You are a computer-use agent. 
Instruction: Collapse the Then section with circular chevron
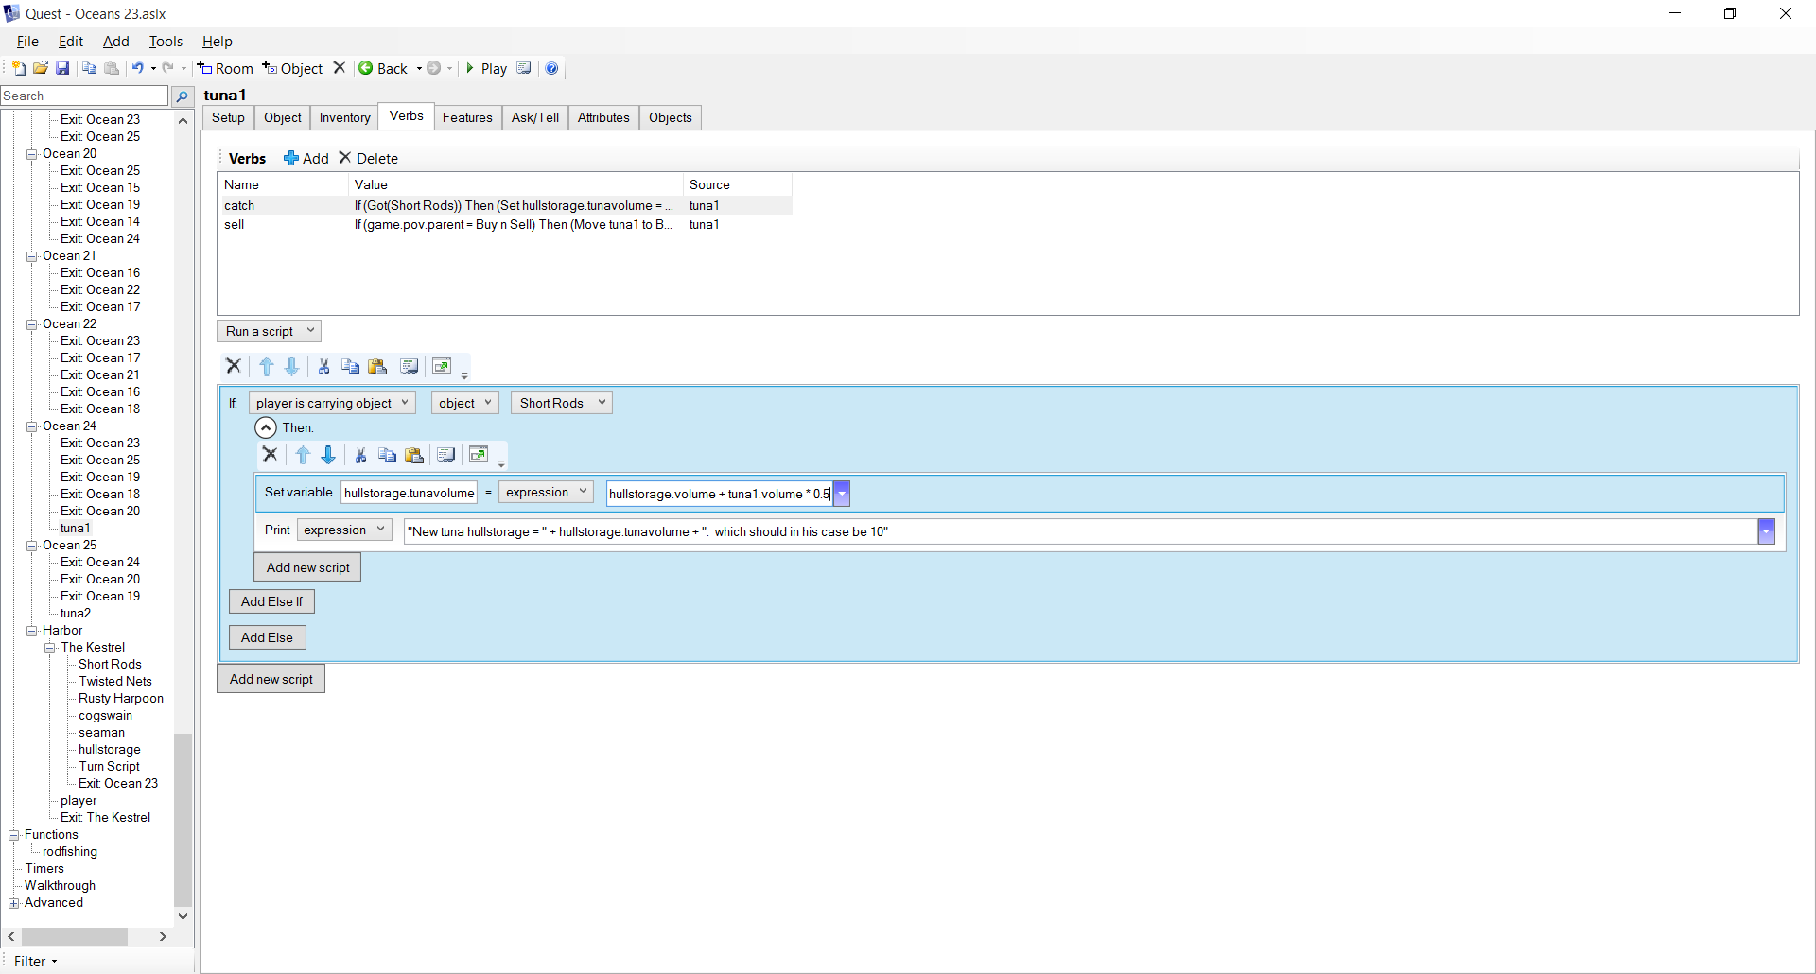click(x=266, y=427)
